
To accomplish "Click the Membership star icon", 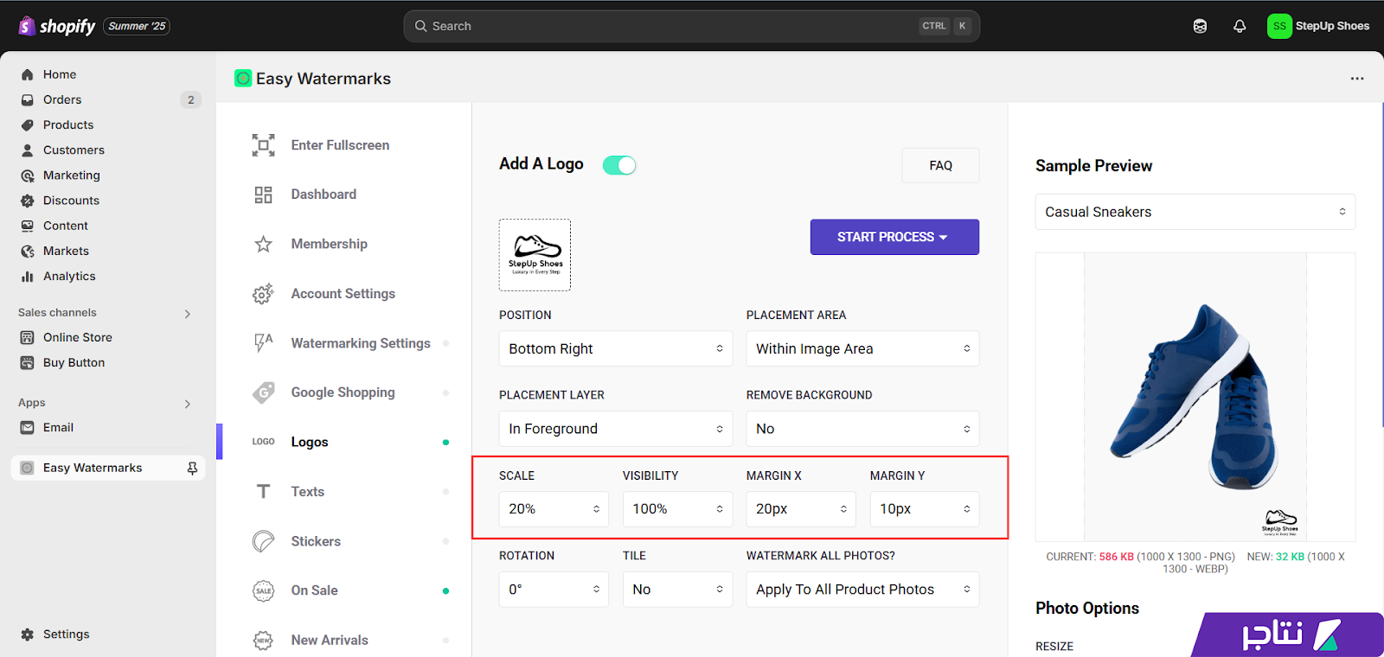I will point(263,244).
